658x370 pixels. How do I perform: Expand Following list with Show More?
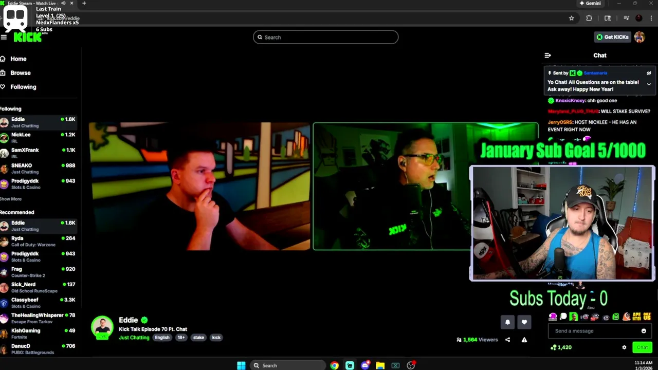(x=11, y=199)
